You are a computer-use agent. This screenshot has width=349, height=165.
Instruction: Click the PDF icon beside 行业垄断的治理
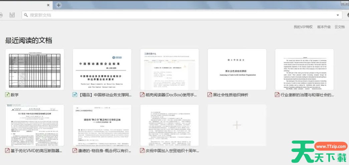277,95
